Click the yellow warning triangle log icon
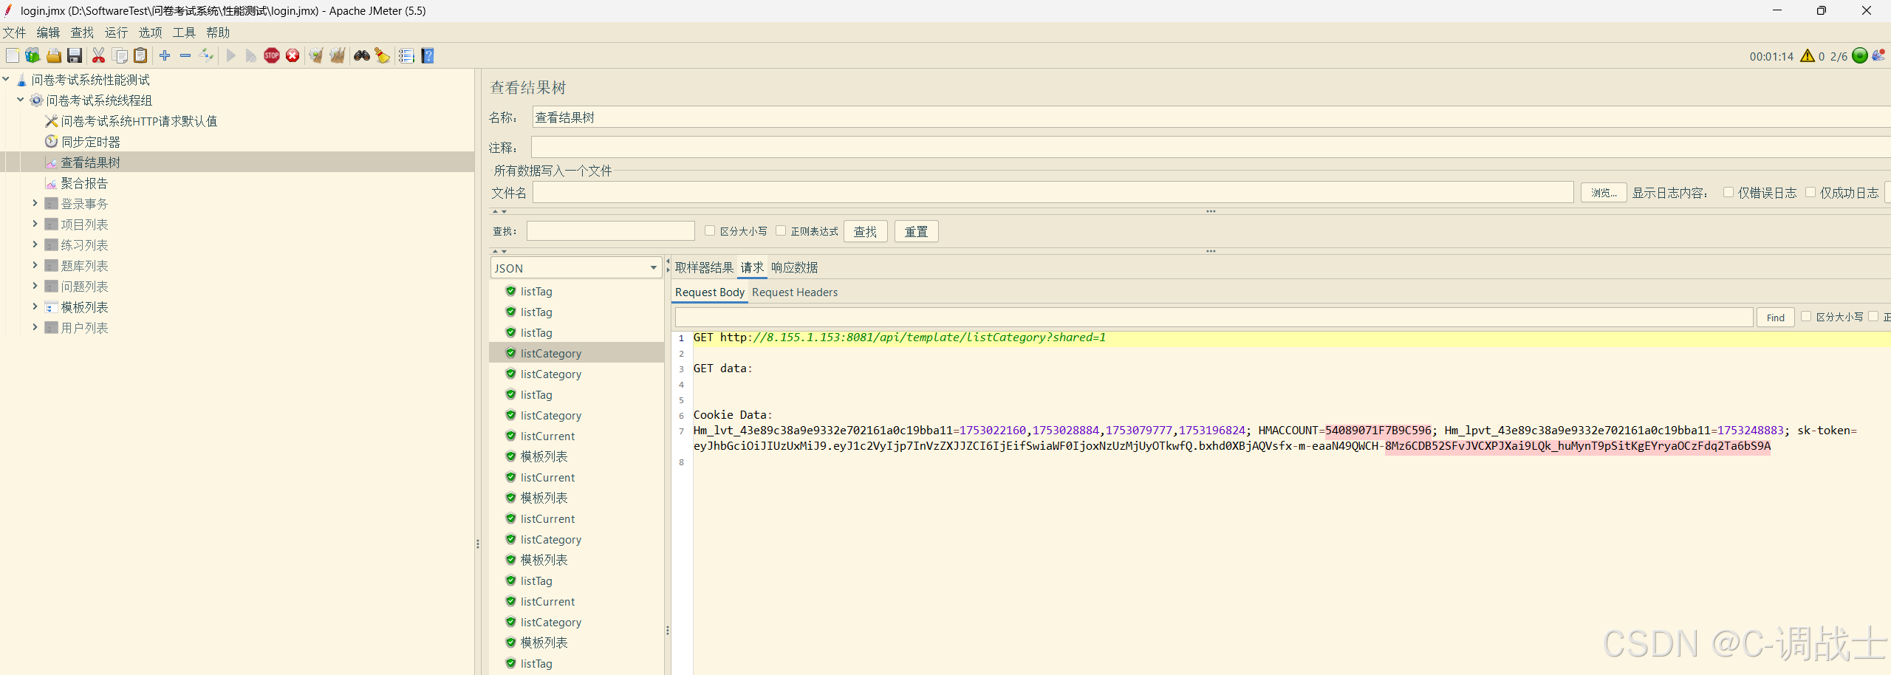Screen dimensions: 1891x675 (1808, 56)
